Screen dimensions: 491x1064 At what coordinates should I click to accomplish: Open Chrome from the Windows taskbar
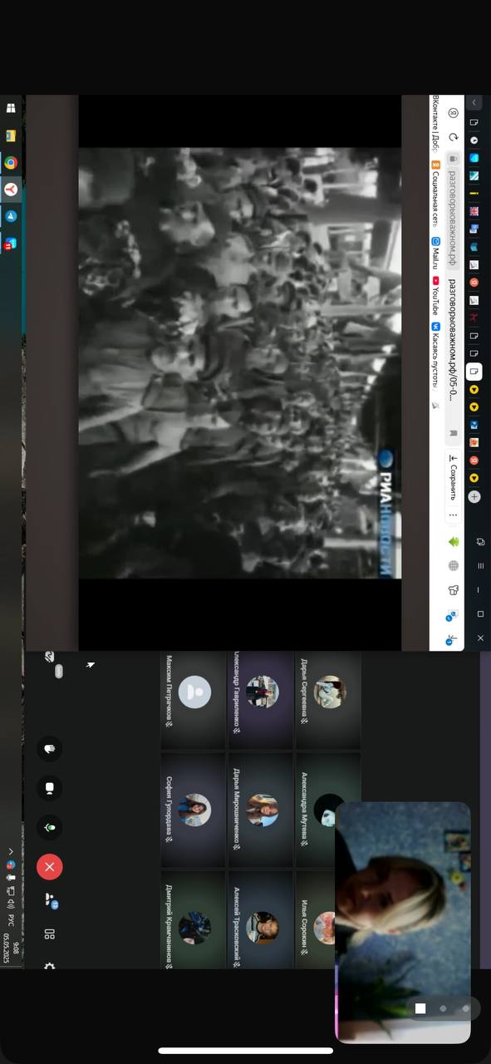[11, 163]
